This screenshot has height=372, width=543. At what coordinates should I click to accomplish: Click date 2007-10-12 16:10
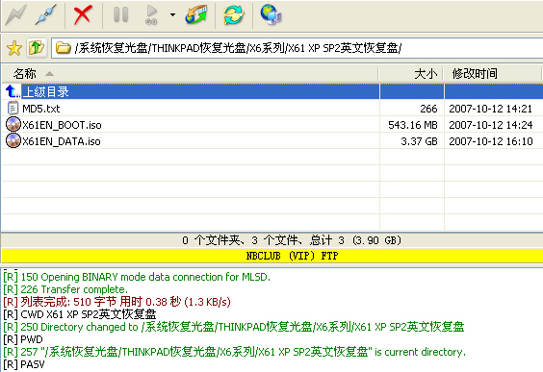pyautogui.click(x=491, y=141)
